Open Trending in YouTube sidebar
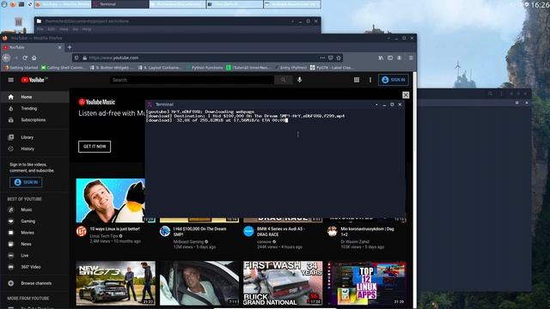Image resolution: width=550 pixels, height=309 pixels. [x=34, y=109]
